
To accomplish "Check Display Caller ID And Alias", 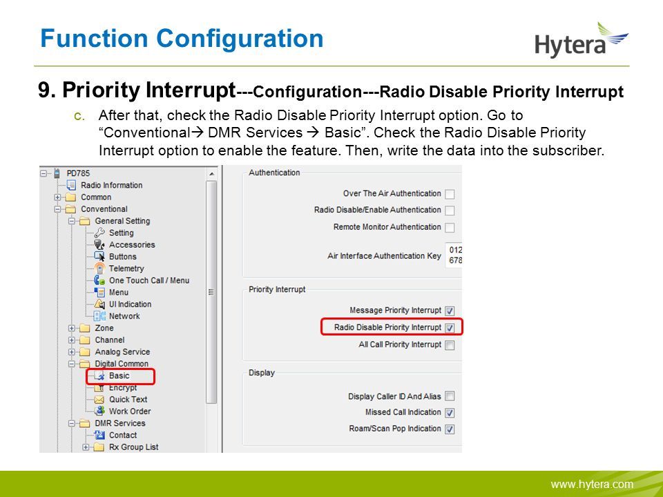I will click(450, 396).
